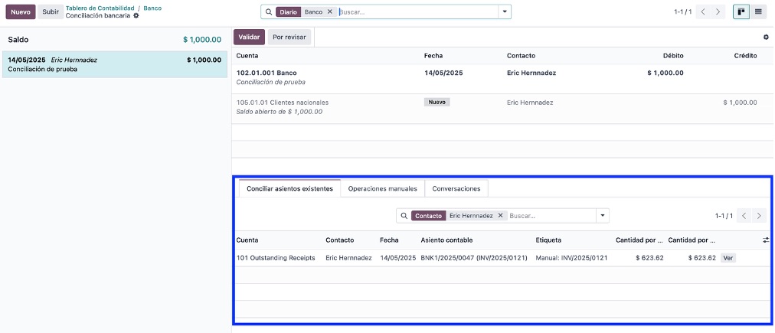Switch to Conversaciones tab
This screenshot has width=775, height=333.
456,189
